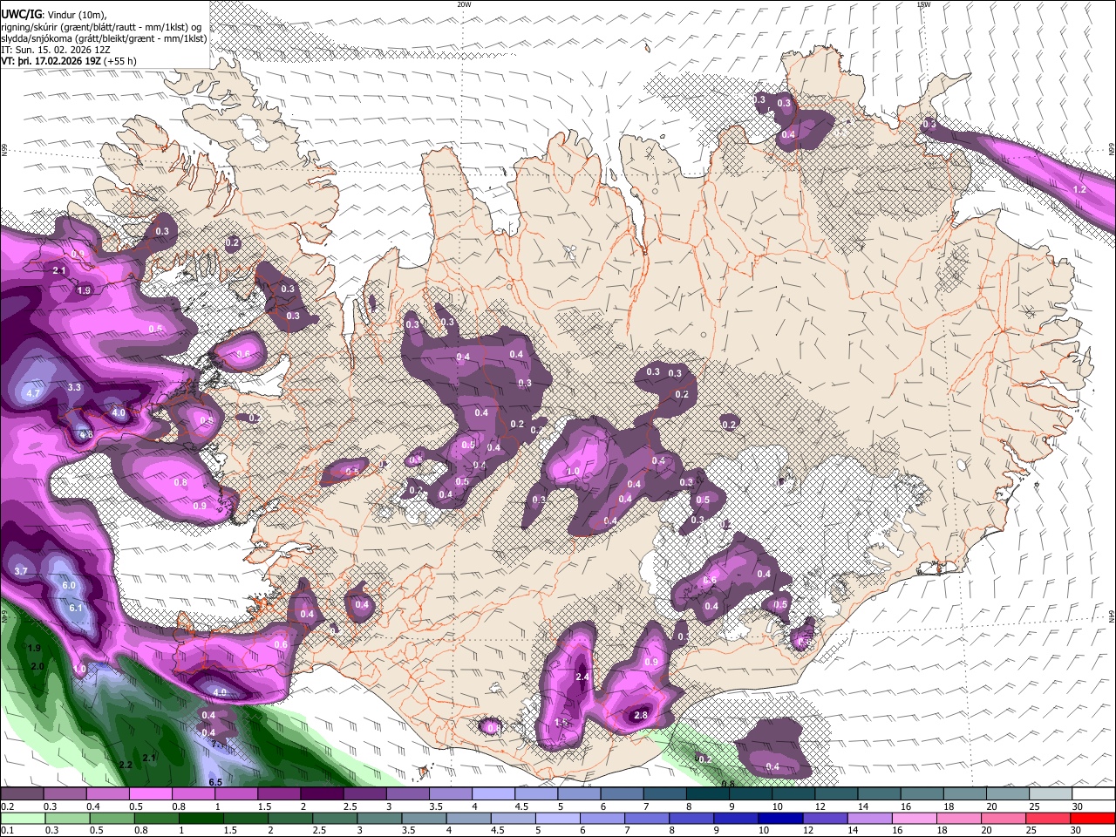
Task: Click the 6.1 precipitation value offshore
Action: point(76,609)
